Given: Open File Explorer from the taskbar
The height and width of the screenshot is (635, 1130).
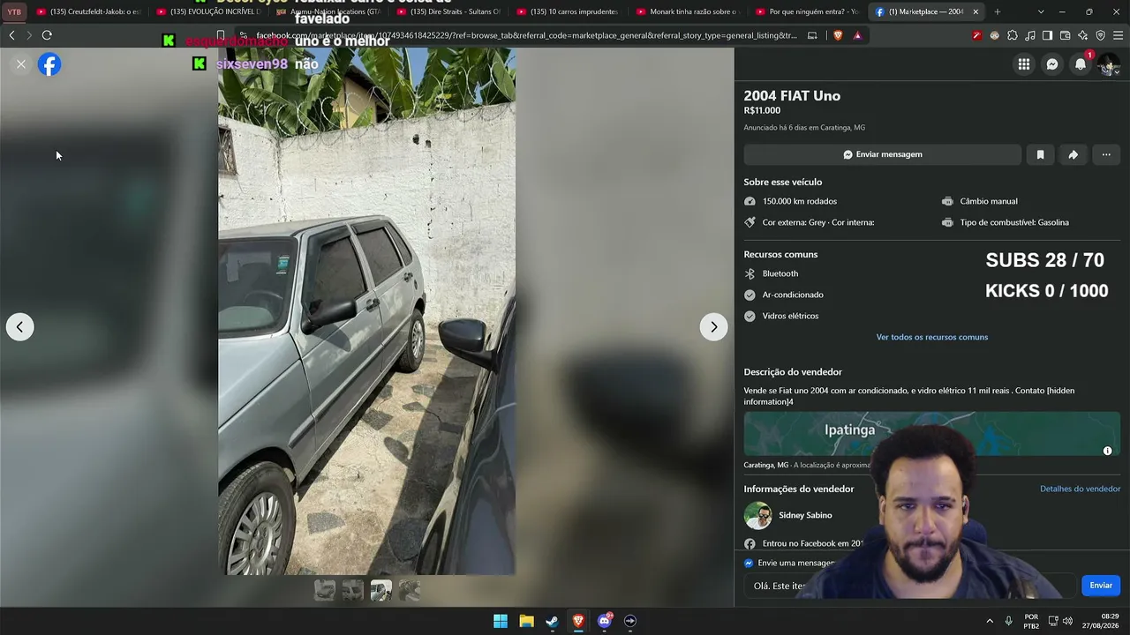Looking at the screenshot, I should [526, 621].
